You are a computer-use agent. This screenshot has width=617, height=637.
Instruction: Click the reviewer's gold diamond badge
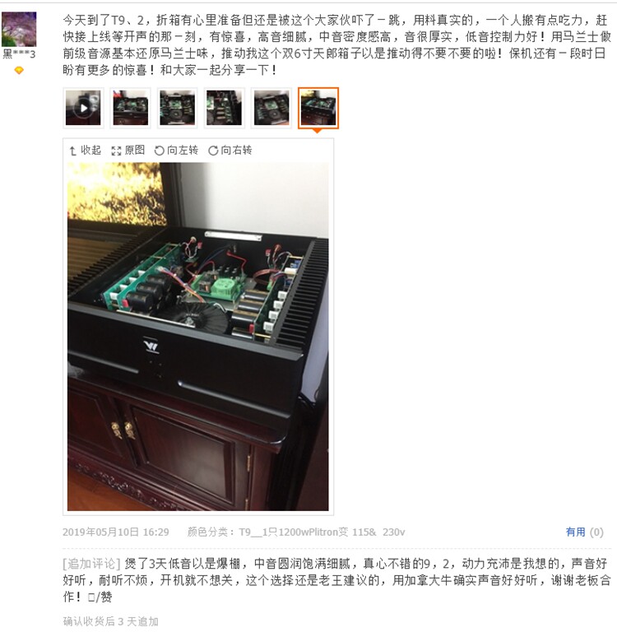pyautogui.click(x=19, y=71)
